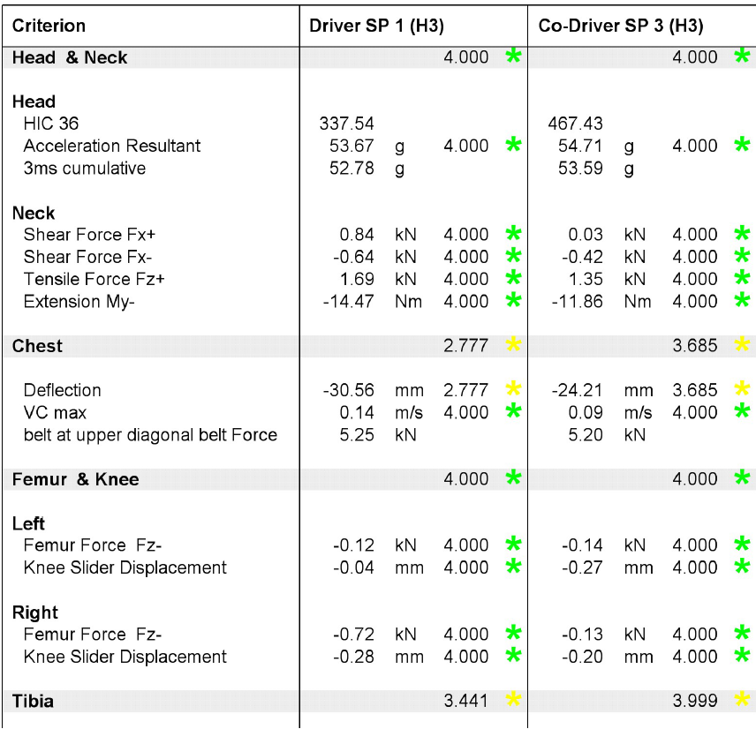Click the Co-Driver Left Femur Force value -0.14
Viewport: 756px width, 729px height.
click(x=582, y=545)
